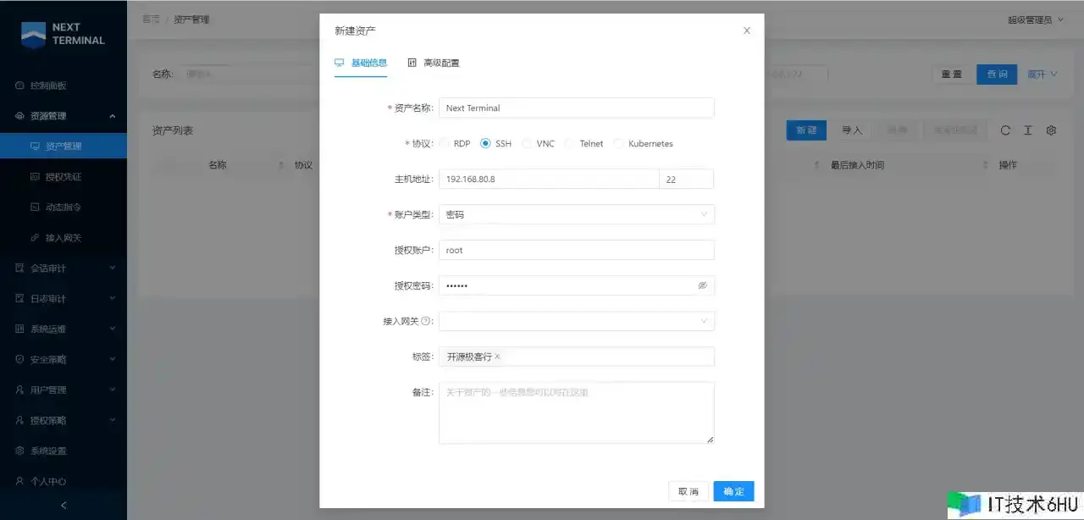The height and width of the screenshot is (520, 1084).
Task: Select the SSH protocol radio button
Action: pos(485,144)
